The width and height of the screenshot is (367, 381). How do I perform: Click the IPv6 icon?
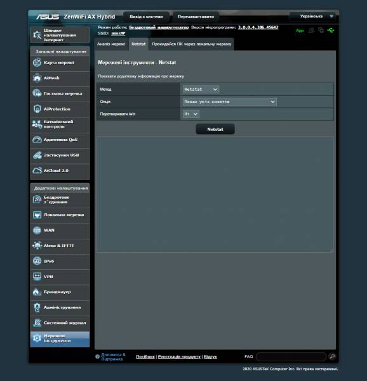(37, 261)
